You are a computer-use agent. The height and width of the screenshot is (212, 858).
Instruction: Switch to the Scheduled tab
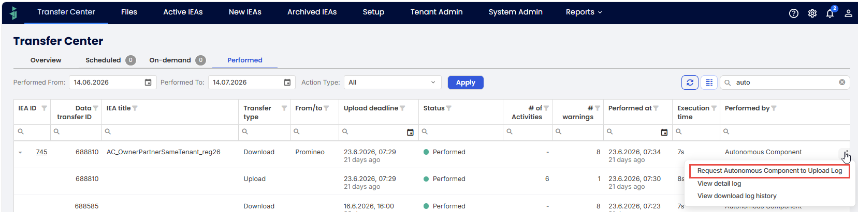(103, 60)
